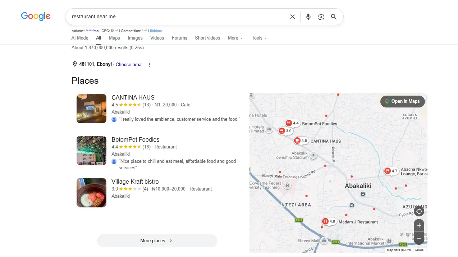458x257 pixels.
Task: Switch to AI Mode tab
Action: pyautogui.click(x=80, y=38)
